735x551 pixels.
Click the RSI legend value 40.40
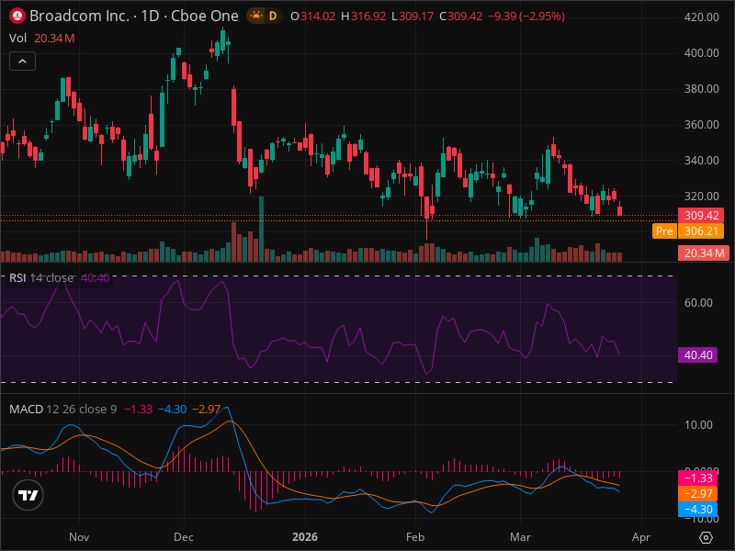tap(96, 278)
